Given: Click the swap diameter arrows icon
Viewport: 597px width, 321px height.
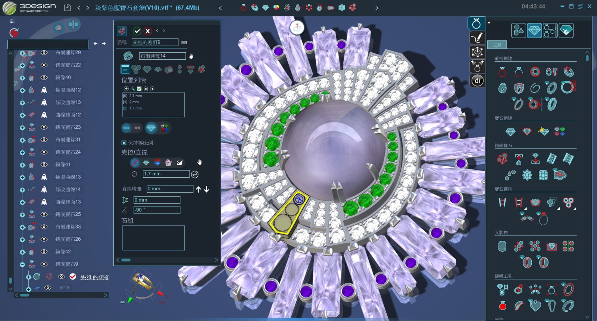Looking at the screenshot, I should [x=195, y=174].
